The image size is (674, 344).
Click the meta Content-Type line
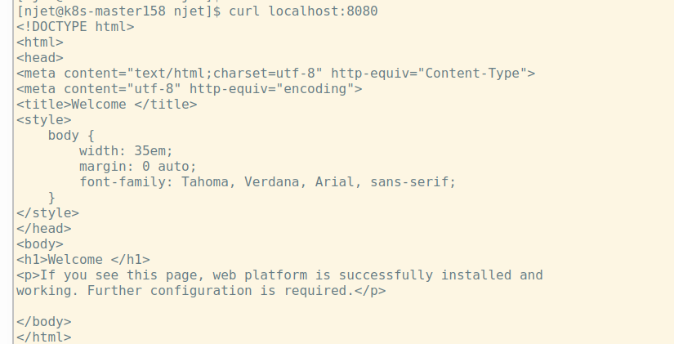275,73
